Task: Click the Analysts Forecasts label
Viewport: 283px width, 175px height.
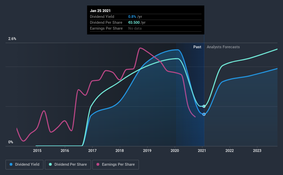Action: (223, 47)
